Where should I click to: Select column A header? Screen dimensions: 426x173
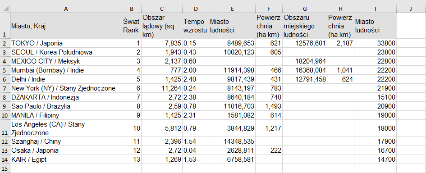(x=66, y=9)
